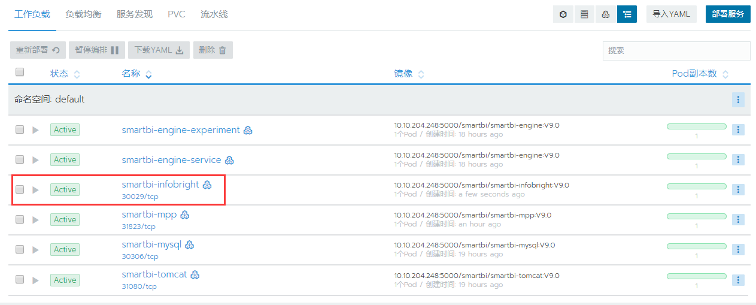756x305 pixels.
Task: Open the smartbi-engine-experiment workload link
Action: point(181,130)
